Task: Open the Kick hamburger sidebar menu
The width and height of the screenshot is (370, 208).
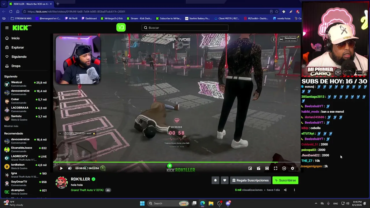Action: click(7, 28)
